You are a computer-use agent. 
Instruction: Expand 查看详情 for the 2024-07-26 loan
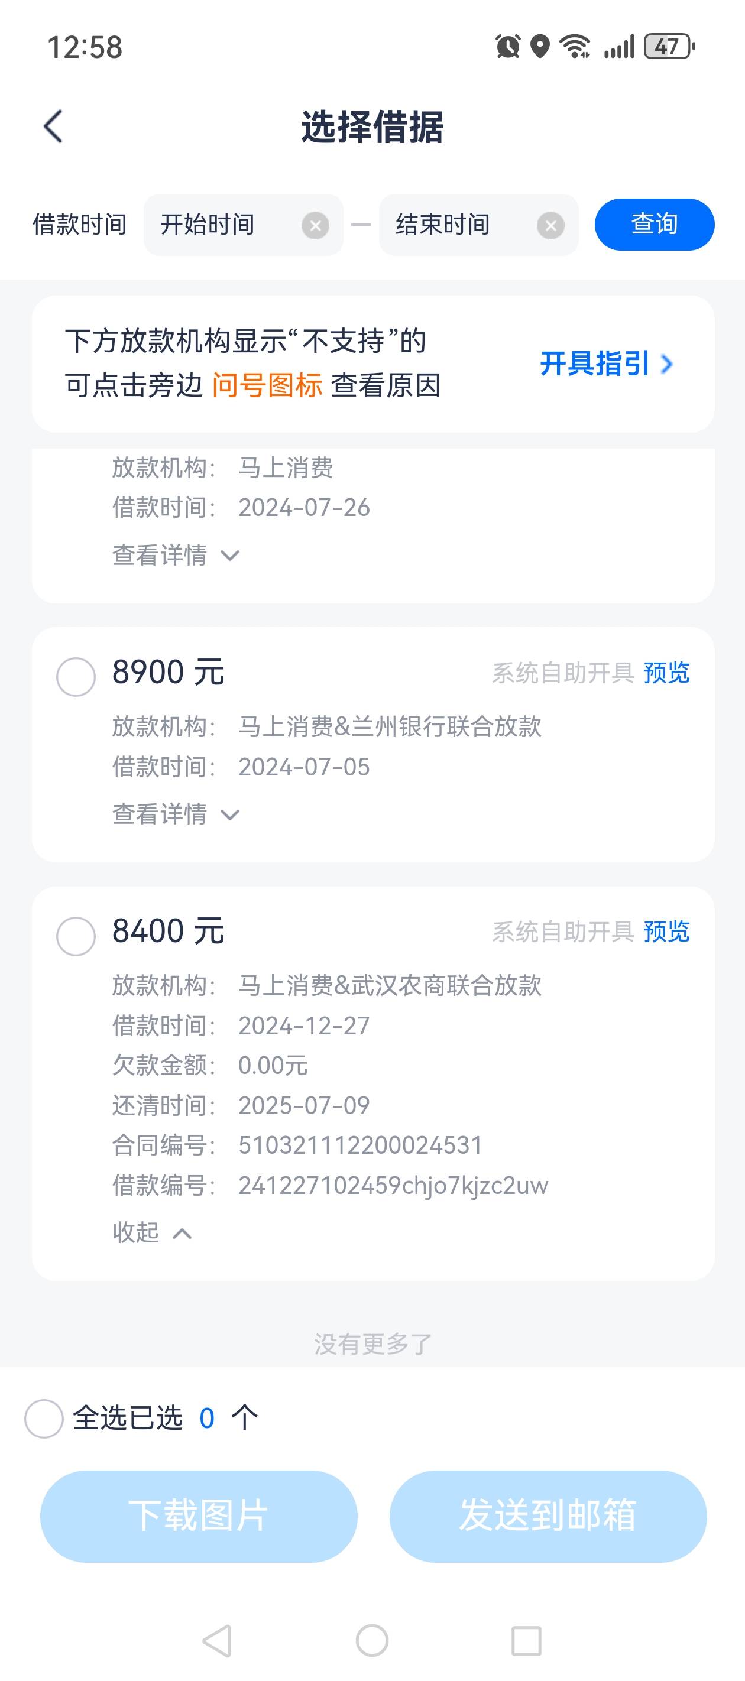click(x=176, y=556)
